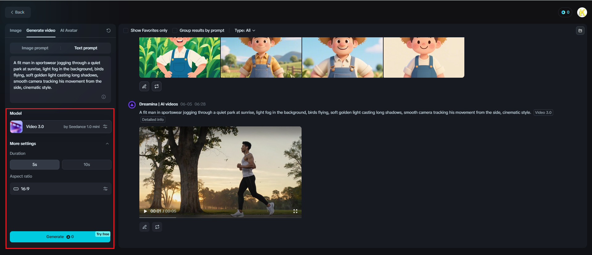Start generation with the Generate button
This screenshot has width=592, height=255.
pyautogui.click(x=60, y=237)
